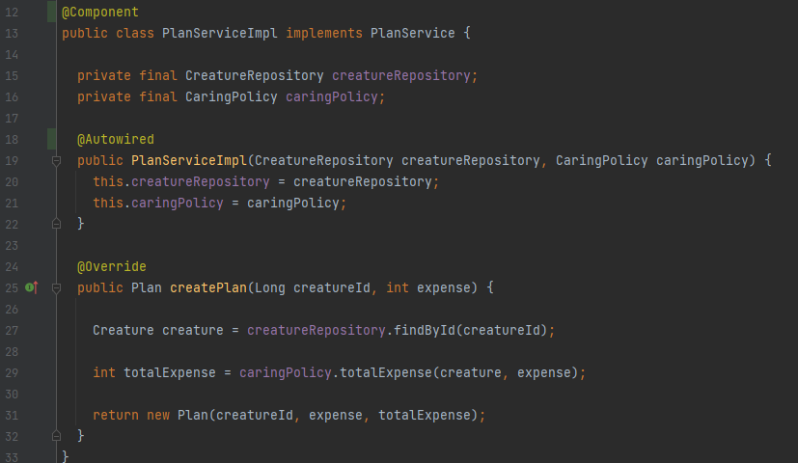Screen dimensions: 798x463
Task: Click the 'Long creatureId' parameter in createPlan
Action: pyautogui.click(x=313, y=288)
